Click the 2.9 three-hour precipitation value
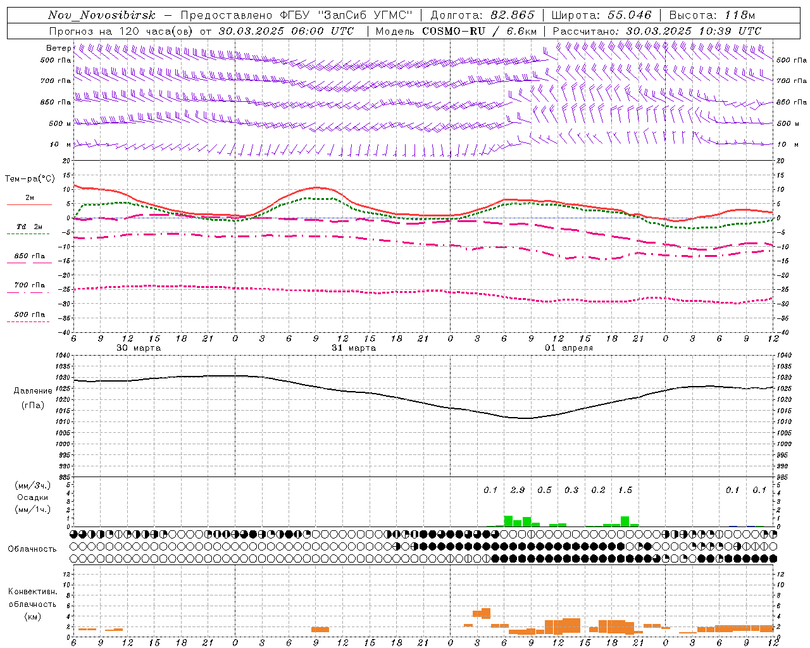The width and height of the screenshot is (810, 648). (x=518, y=490)
